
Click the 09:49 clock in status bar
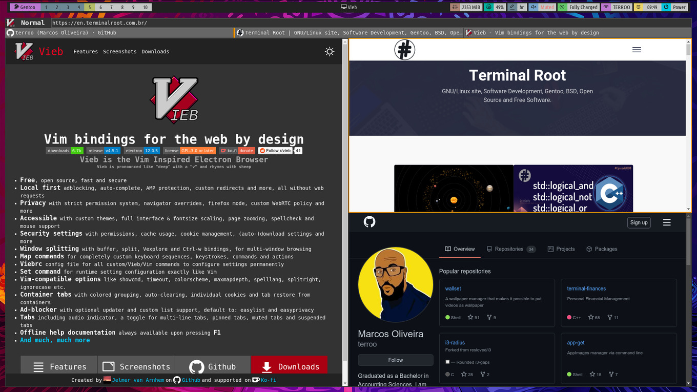click(x=647, y=7)
